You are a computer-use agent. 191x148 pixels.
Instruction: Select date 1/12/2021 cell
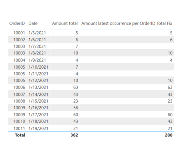pyautogui.click(x=38, y=80)
